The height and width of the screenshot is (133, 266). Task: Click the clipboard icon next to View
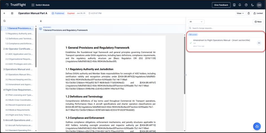(x=249, y=13)
